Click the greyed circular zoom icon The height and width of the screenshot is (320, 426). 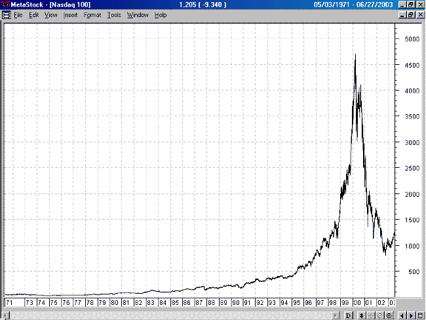(x=379, y=315)
